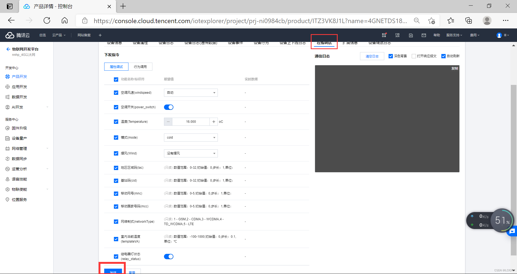Increase temperature with the plus stepper
This screenshot has height=274, width=517.
[x=214, y=122]
